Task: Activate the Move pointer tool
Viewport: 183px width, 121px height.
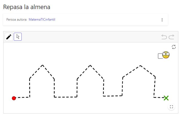Action: click(x=18, y=37)
